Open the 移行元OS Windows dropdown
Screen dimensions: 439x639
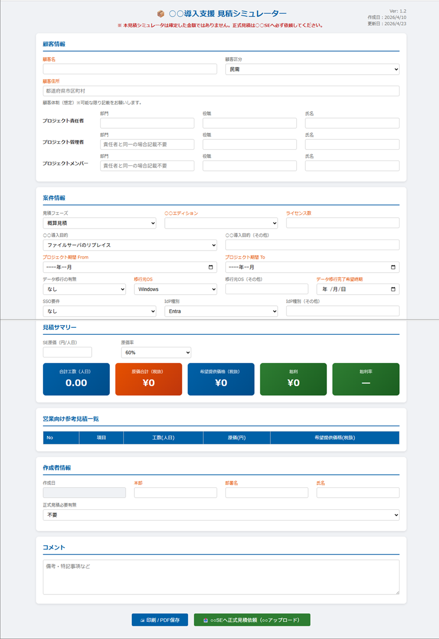[175, 289]
